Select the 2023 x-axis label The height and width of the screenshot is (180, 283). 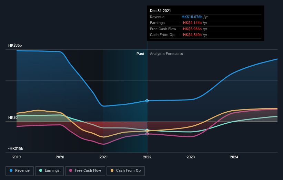(191, 157)
